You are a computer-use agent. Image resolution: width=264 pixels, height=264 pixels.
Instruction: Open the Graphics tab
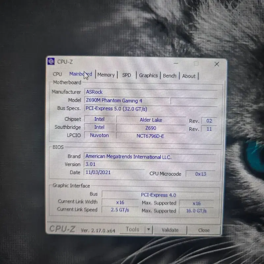coord(148,76)
